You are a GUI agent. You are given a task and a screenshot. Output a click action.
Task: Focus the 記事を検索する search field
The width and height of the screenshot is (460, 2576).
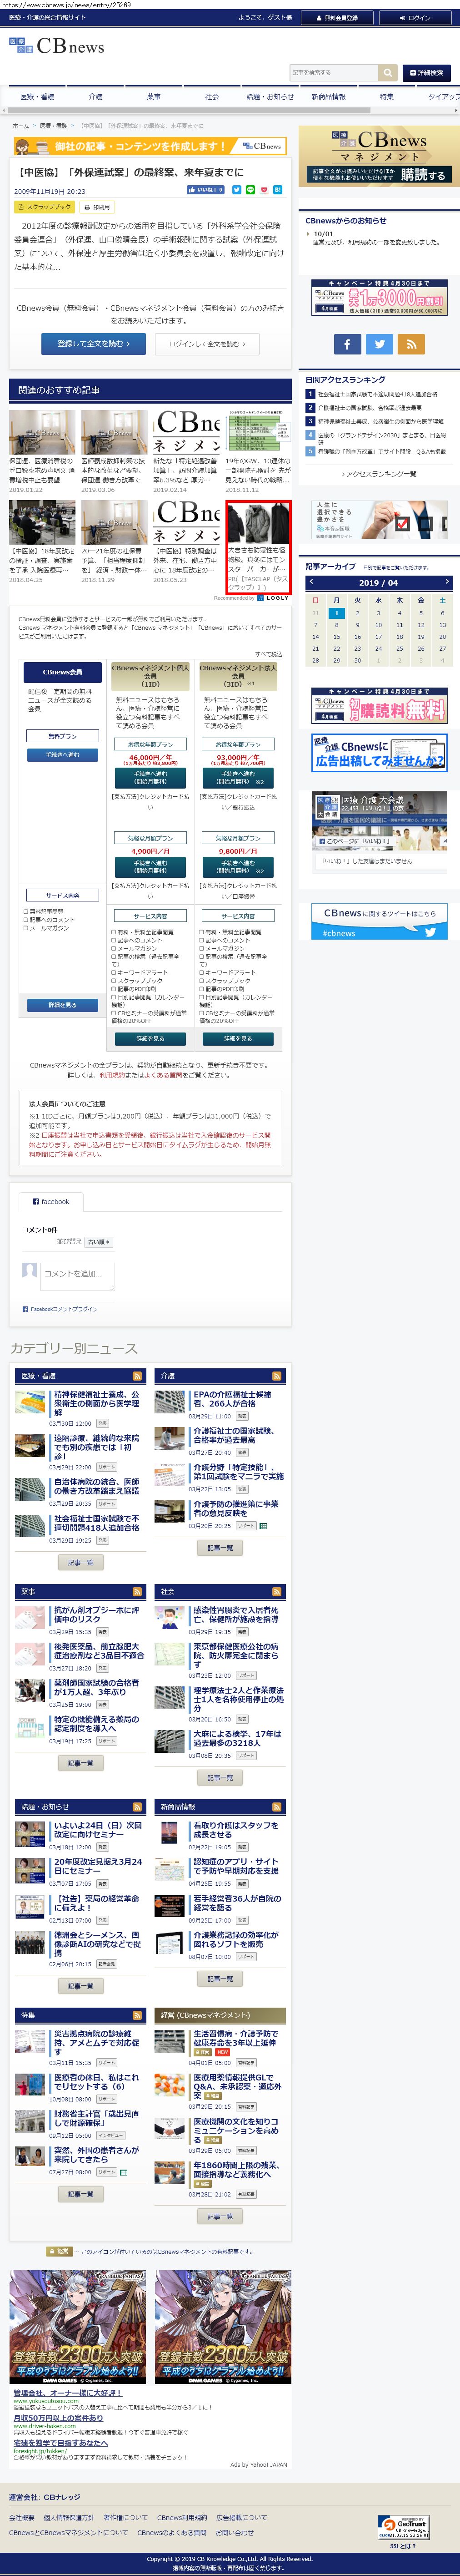pyautogui.click(x=333, y=73)
